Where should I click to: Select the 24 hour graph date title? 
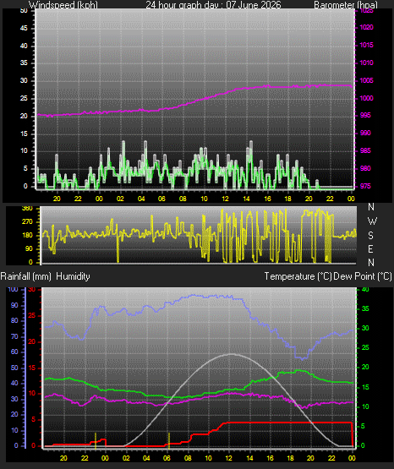(213, 5)
